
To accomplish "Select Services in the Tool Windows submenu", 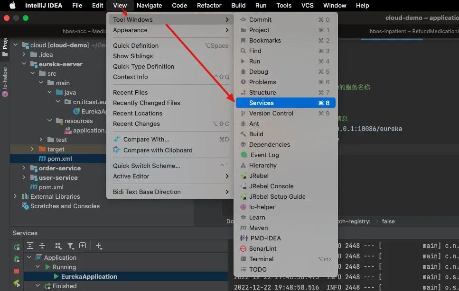I will pos(285,103).
